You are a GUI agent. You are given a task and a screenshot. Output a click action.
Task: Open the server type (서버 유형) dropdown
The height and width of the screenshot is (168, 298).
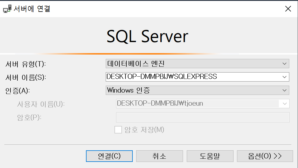[x=197, y=64]
